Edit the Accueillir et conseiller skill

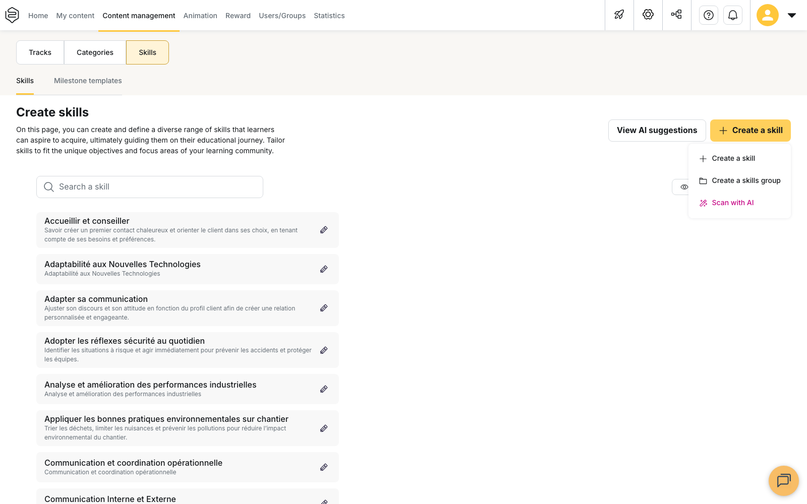point(324,230)
